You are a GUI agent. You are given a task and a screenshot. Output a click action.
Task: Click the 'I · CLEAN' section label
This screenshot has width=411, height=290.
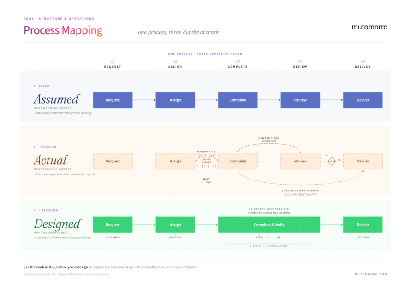click(42, 86)
